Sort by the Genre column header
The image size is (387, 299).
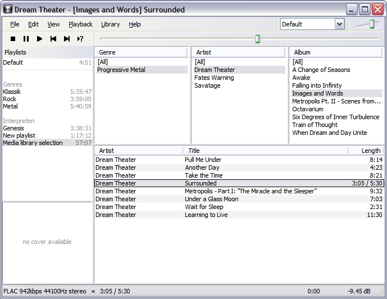tap(141, 52)
